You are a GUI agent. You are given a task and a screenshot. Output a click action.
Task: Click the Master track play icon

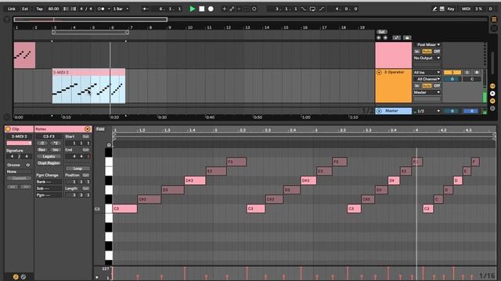[x=379, y=111]
